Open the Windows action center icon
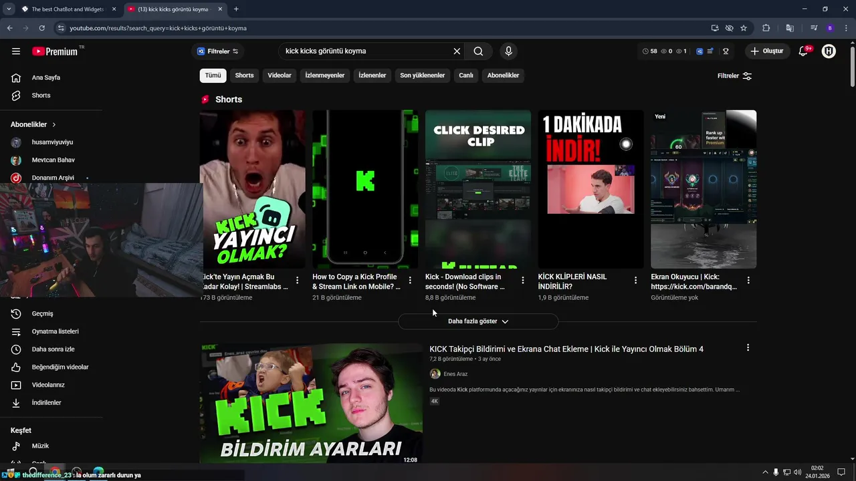The height and width of the screenshot is (481, 856). point(841,472)
